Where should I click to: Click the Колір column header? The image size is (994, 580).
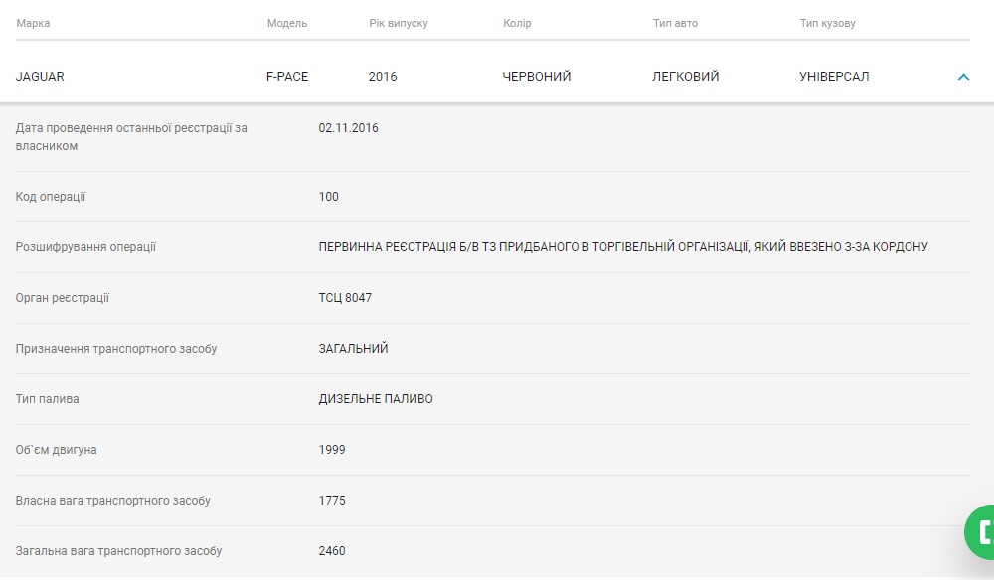point(517,23)
